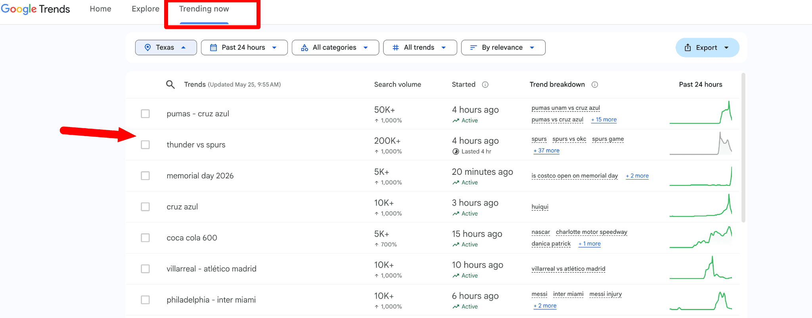This screenshot has height=318, width=812.
Task: Open 'villarreal vs atlético madrid' breakdown query
Action: pos(569,269)
